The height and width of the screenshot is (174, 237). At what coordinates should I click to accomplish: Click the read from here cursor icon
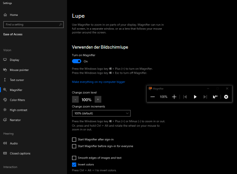[215, 97]
